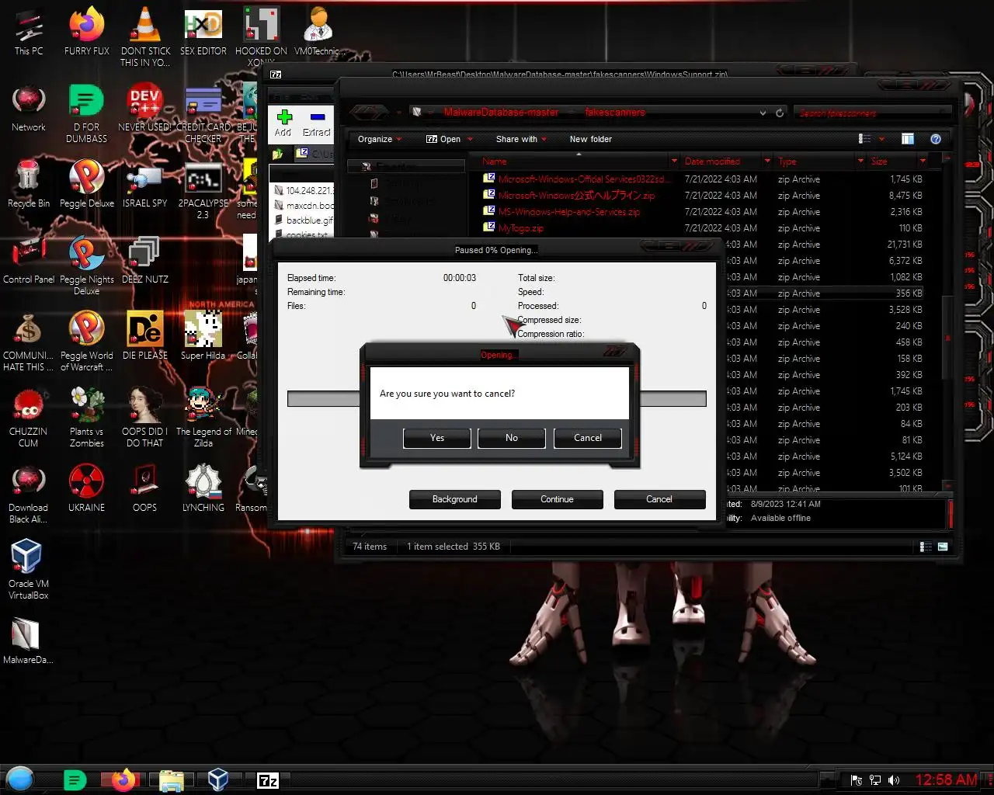Select MyTogo.zip in the file list
994x795 pixels.
tap(521, 228)
